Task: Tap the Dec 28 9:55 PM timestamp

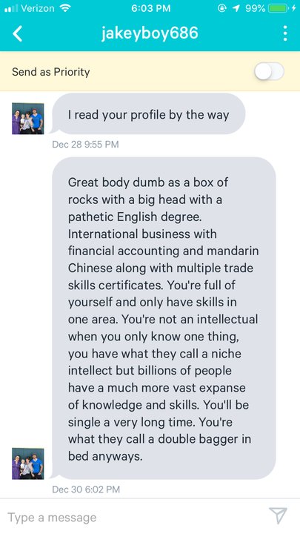Action: pyautogui.click(x=85, y=145)
